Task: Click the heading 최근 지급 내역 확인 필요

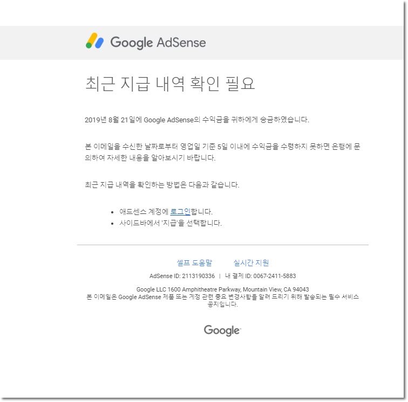Action: click(x=170, y=84)
